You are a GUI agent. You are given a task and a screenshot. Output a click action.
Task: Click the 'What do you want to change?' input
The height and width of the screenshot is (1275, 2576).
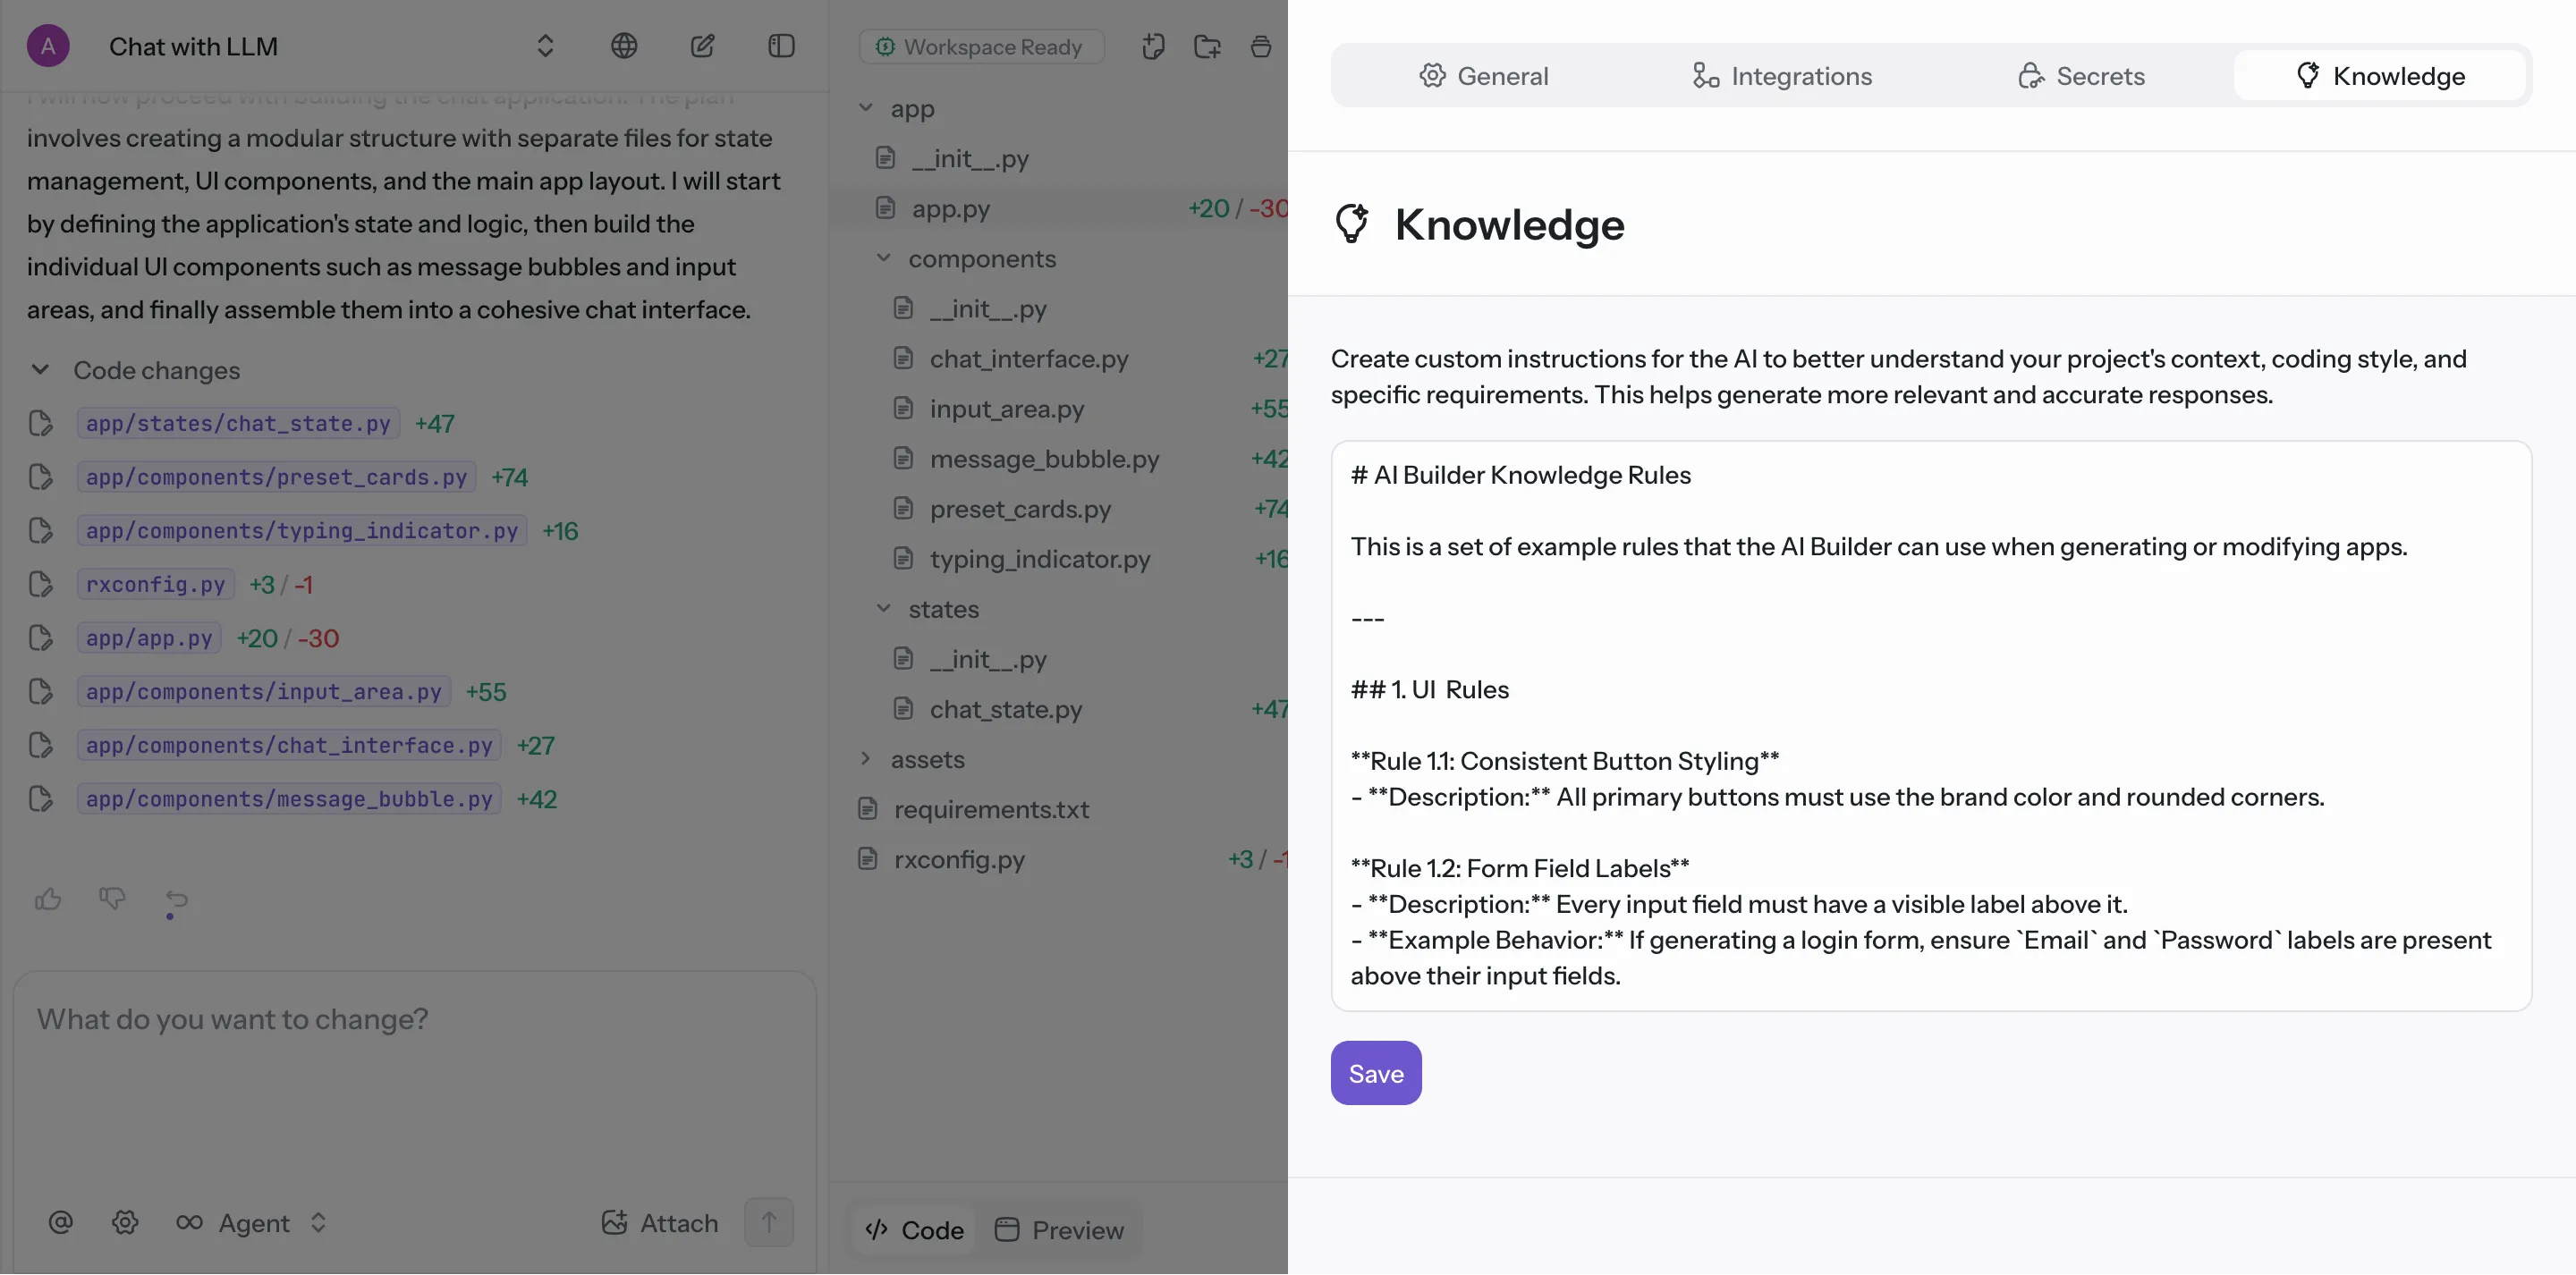point(414,1060)
